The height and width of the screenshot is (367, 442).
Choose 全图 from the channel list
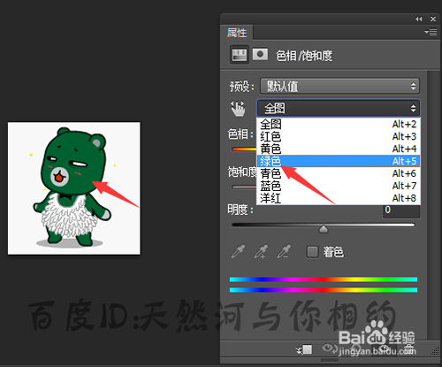[x=339, y=124]
